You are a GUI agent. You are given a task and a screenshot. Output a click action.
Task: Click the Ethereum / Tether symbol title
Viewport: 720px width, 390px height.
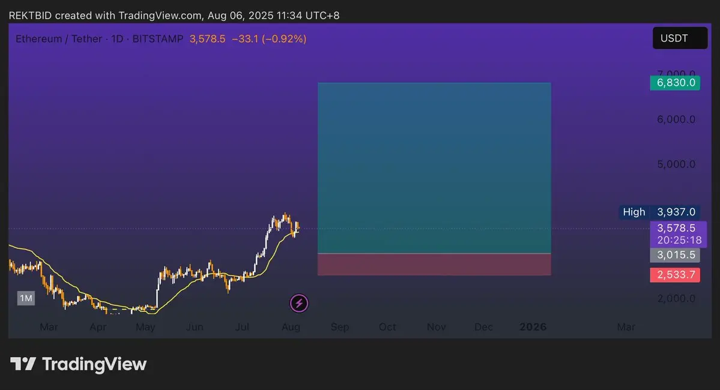[58, 39]
